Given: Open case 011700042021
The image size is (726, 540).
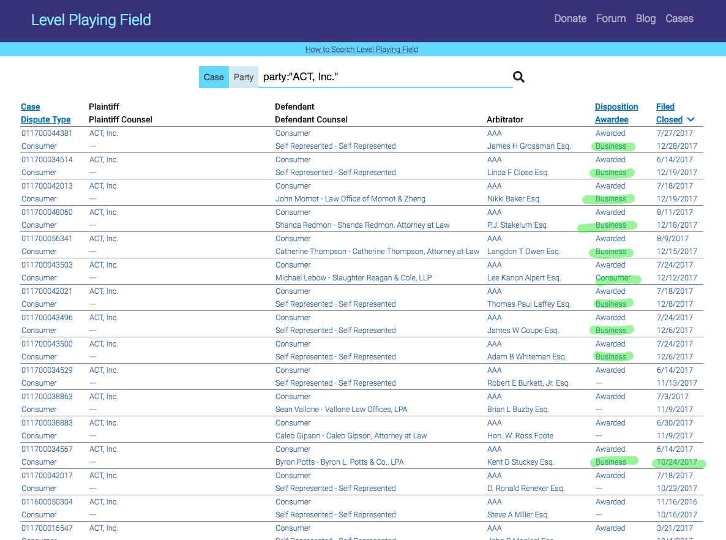Looking at the screenshot, I should click(x=47, y=291).
